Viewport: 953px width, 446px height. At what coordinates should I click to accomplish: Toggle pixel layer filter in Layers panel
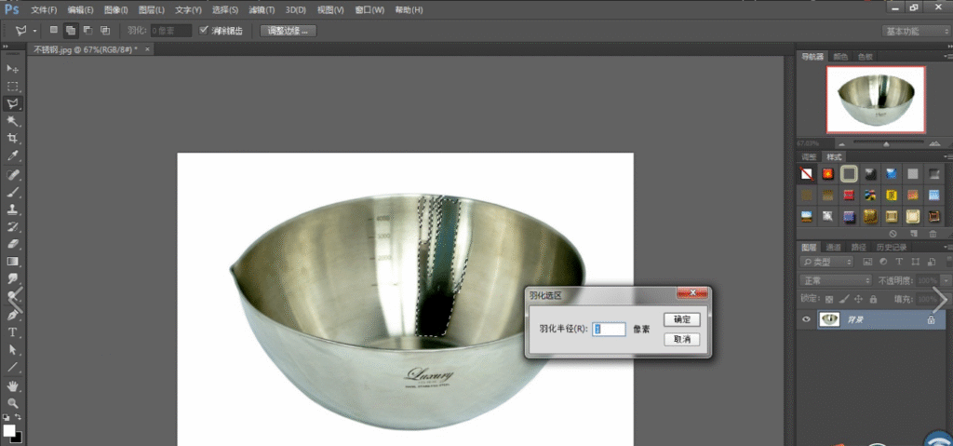(867, 263)
